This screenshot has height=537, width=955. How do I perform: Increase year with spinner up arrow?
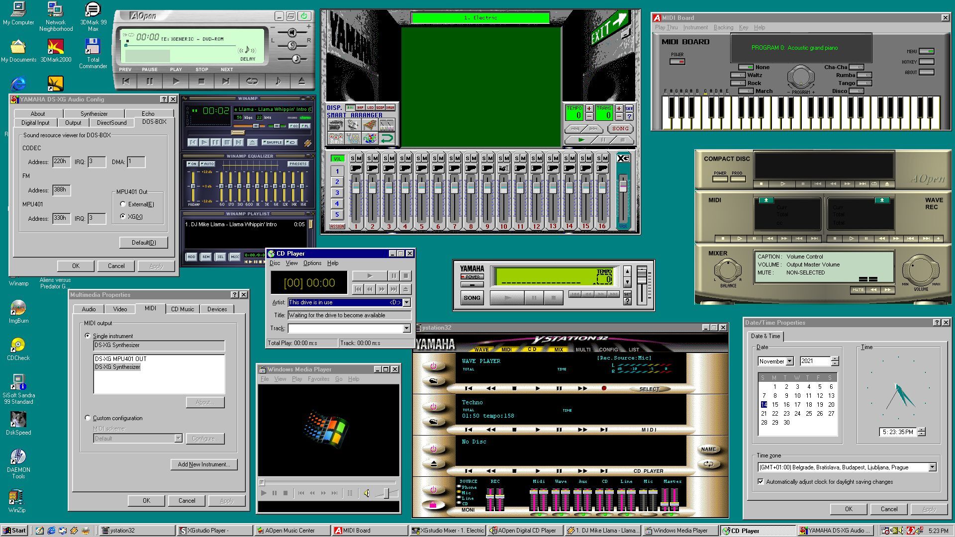click(835, 359)
